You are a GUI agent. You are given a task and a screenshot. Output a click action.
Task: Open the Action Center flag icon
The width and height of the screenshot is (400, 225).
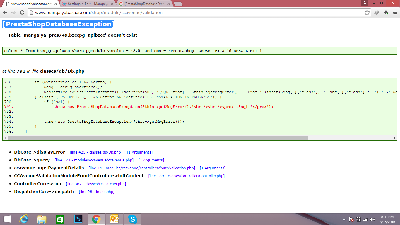coord(351,219)
